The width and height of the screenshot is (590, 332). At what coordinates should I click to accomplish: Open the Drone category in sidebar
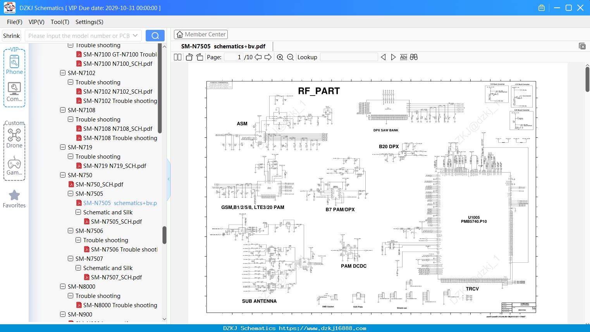14,138
